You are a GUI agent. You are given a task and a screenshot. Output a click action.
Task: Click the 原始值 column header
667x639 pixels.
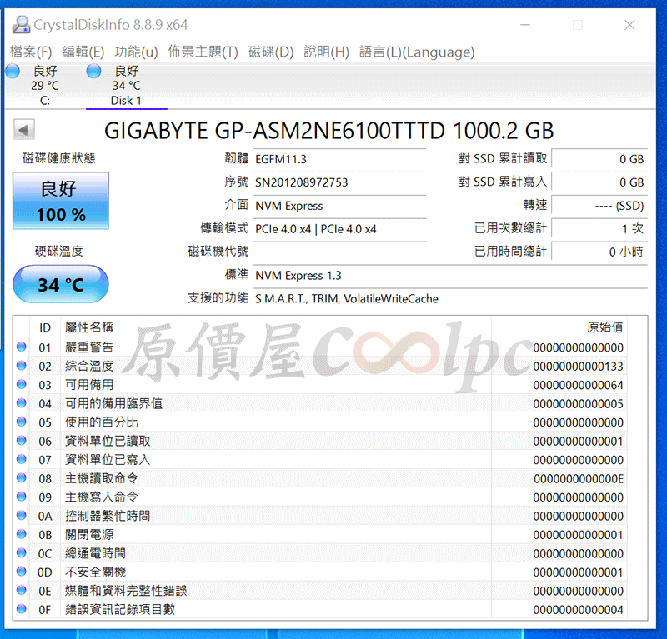559,327
